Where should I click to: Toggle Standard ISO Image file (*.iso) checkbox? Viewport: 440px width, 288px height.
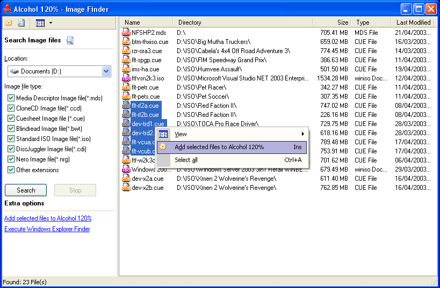[11, 139]
